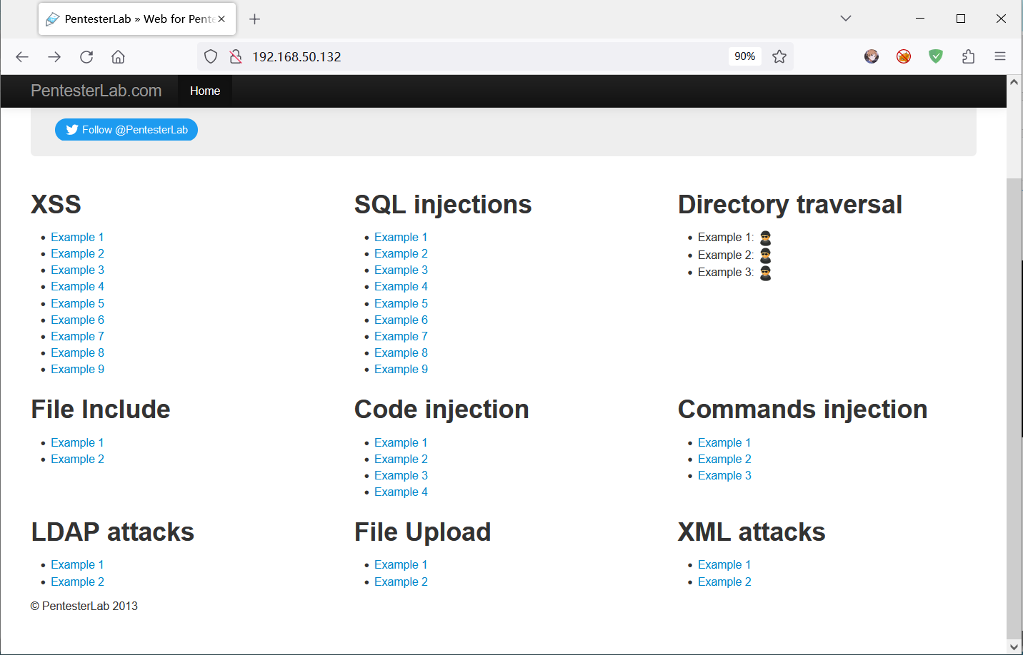Click the hacker icon next to Directory traversal Example 2
This screenshot has height=655, width=1023.
(766, 255)
